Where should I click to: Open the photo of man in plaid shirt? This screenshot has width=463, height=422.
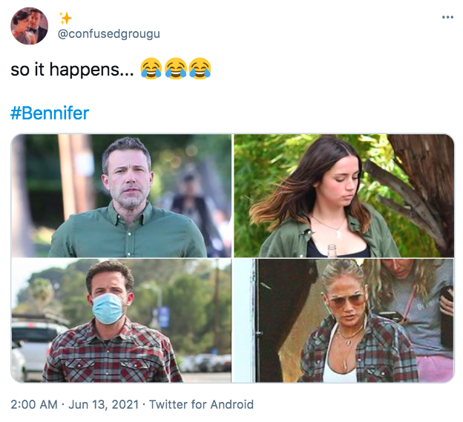(122, 321)
